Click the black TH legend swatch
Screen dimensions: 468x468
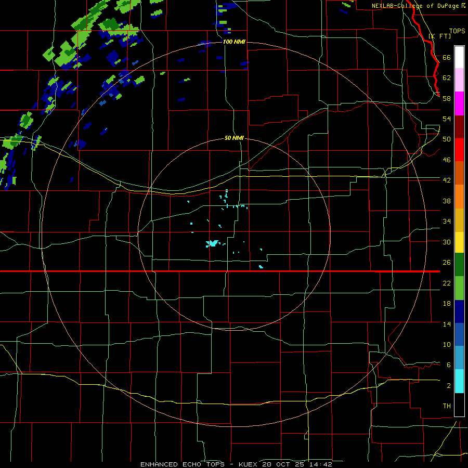[459, 405]
